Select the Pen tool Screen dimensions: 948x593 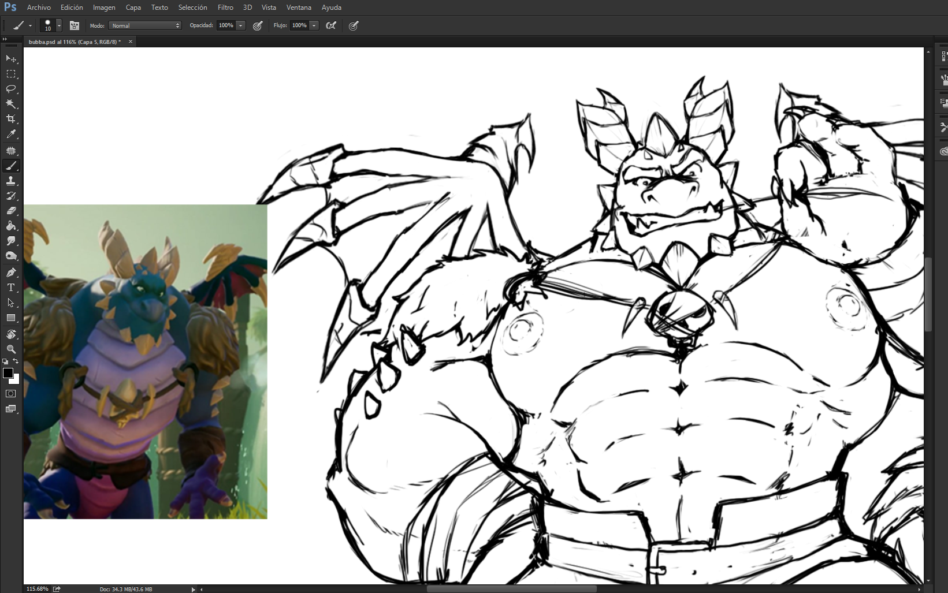coord(11,273)
